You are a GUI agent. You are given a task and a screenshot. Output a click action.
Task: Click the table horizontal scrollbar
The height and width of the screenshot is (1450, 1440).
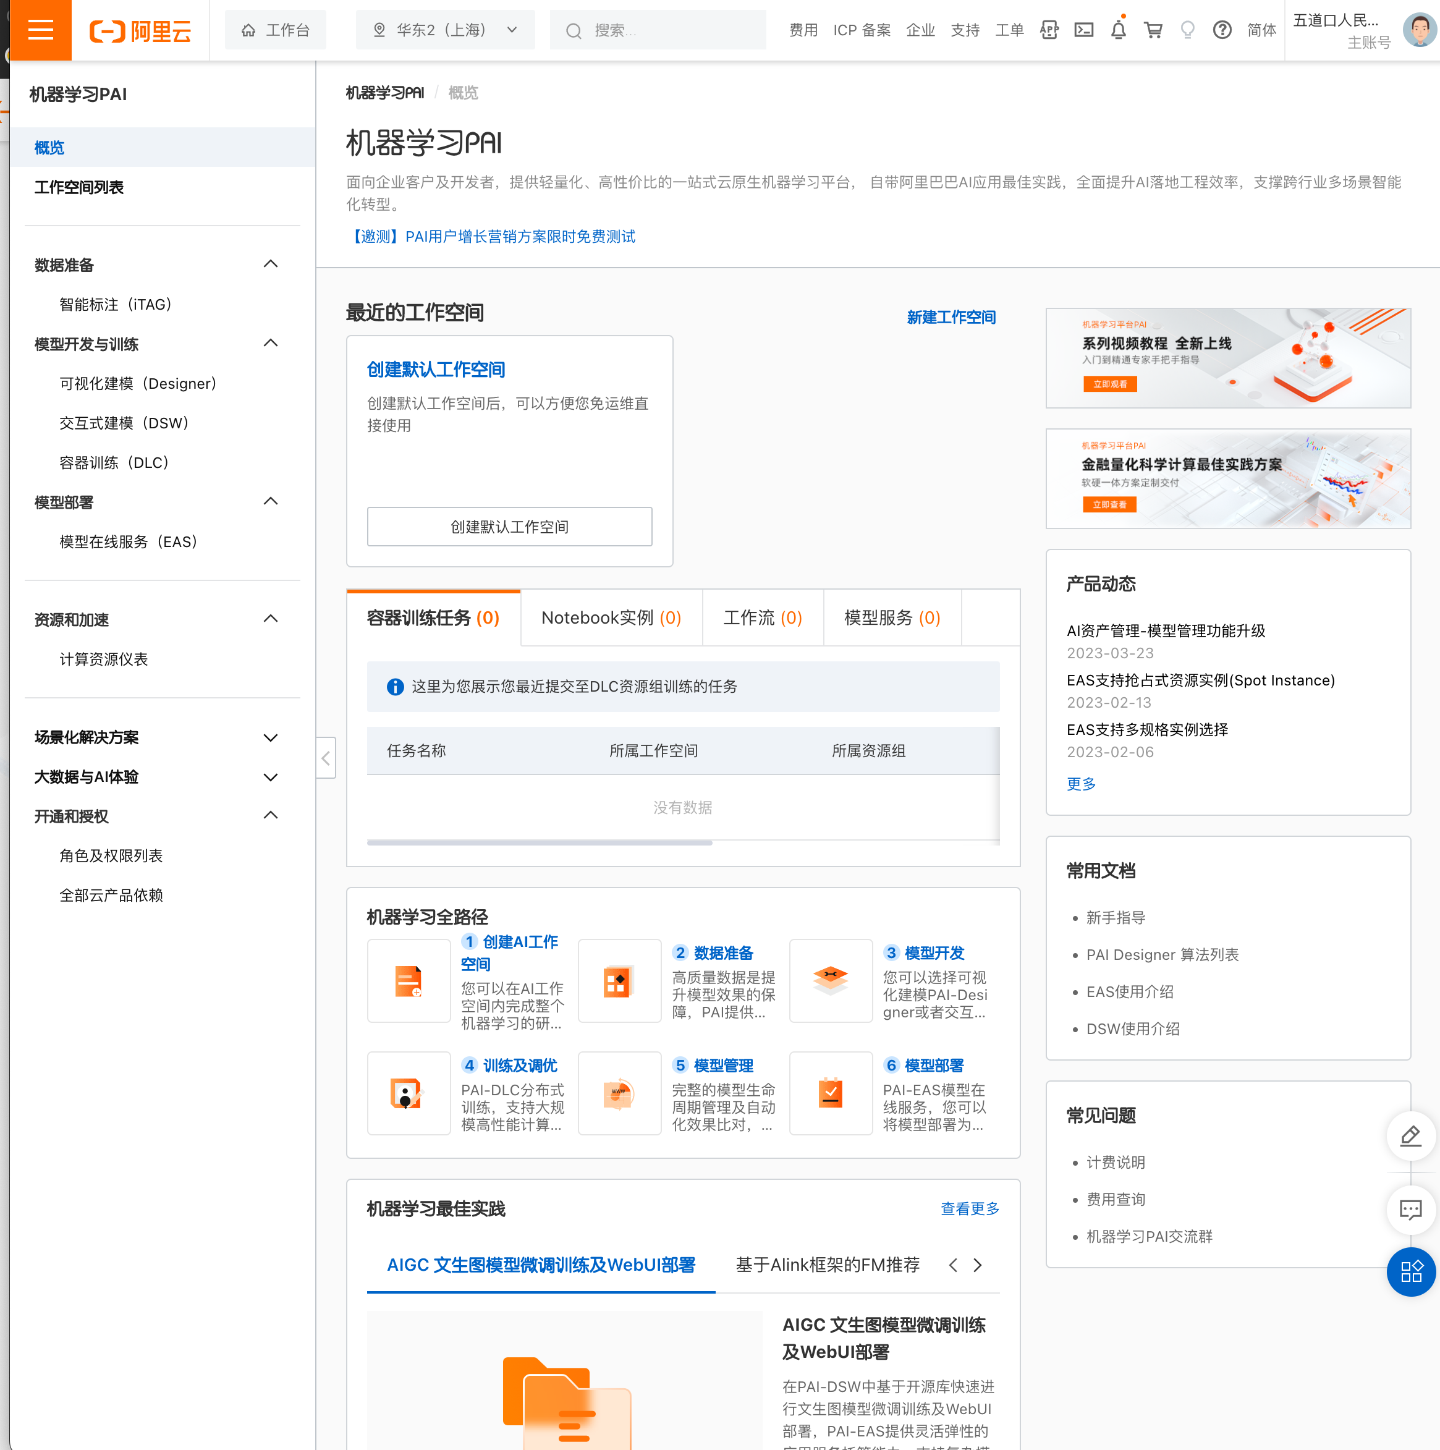pos(540,843)
